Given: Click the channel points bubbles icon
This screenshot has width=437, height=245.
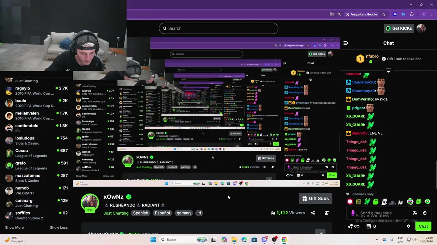Looking at the screenshot, I should tap(350, 226).
